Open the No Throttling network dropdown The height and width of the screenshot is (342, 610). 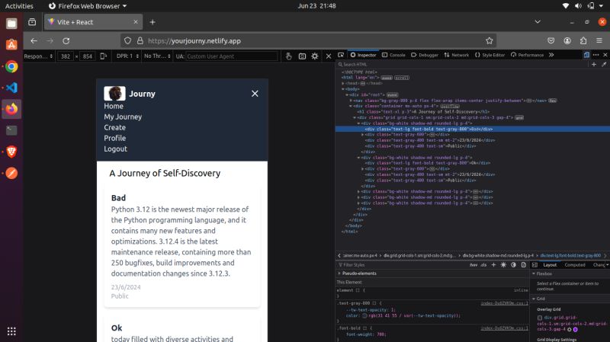[157, 56]
